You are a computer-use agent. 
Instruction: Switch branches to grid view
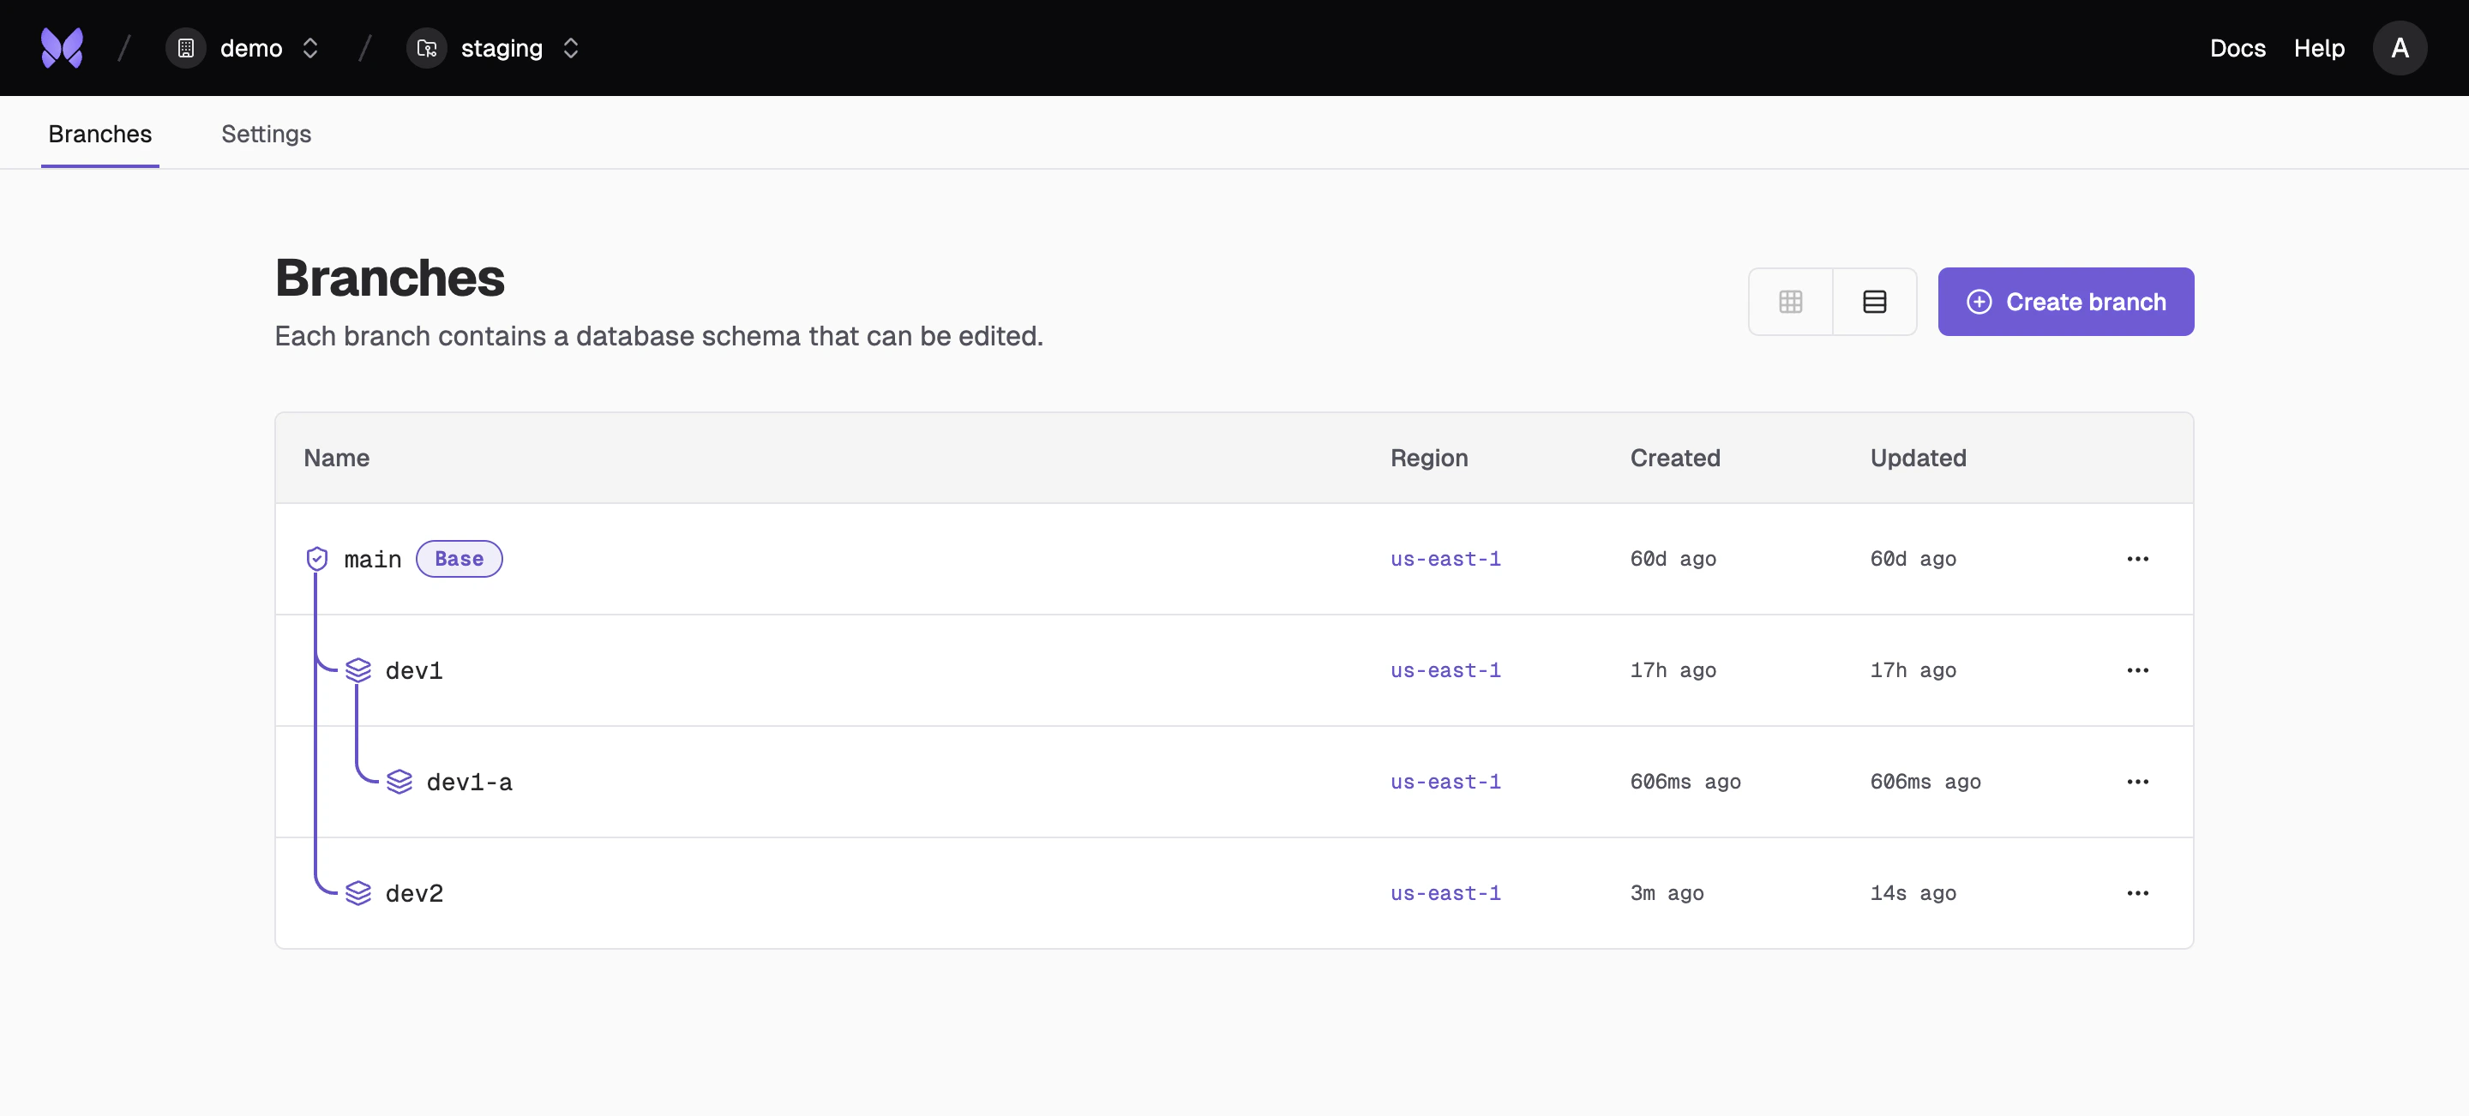point(1790,301)
